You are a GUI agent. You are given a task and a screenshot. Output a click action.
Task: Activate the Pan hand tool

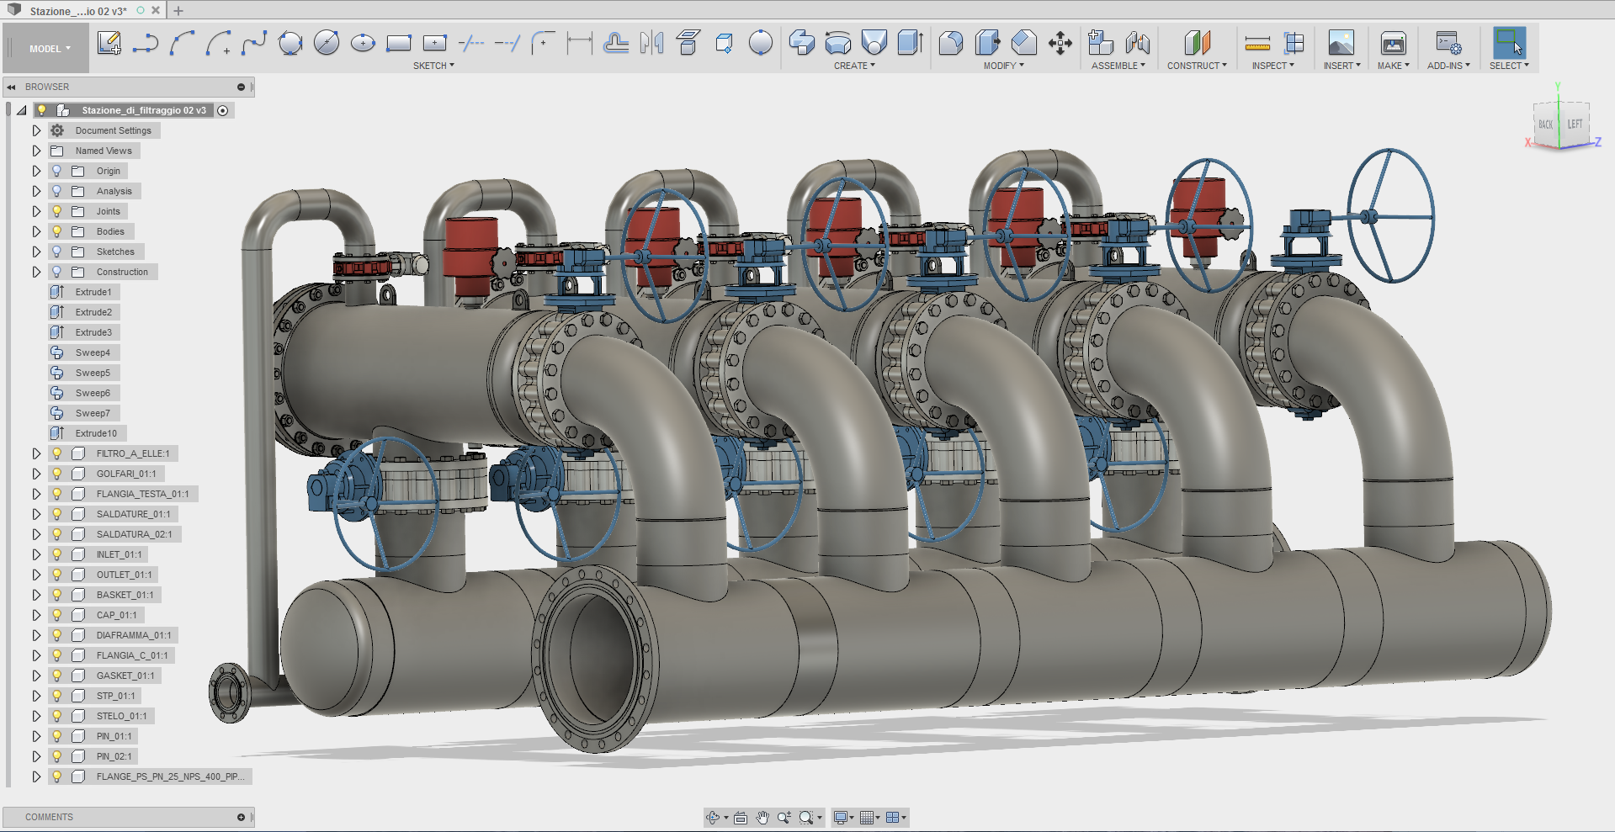[762, 818]
